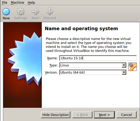Open the Machine menu
Screen dimensions: 140x121
[x=18, y=3]
